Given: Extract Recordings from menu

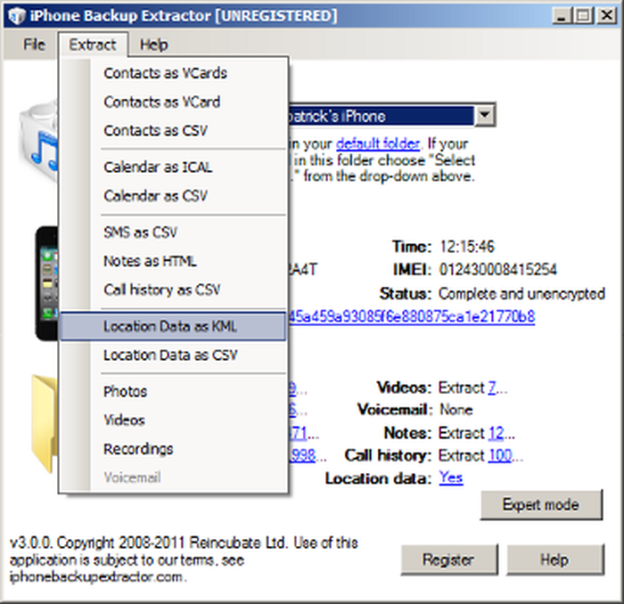Looking at the screenshot, I should (173, 449).
